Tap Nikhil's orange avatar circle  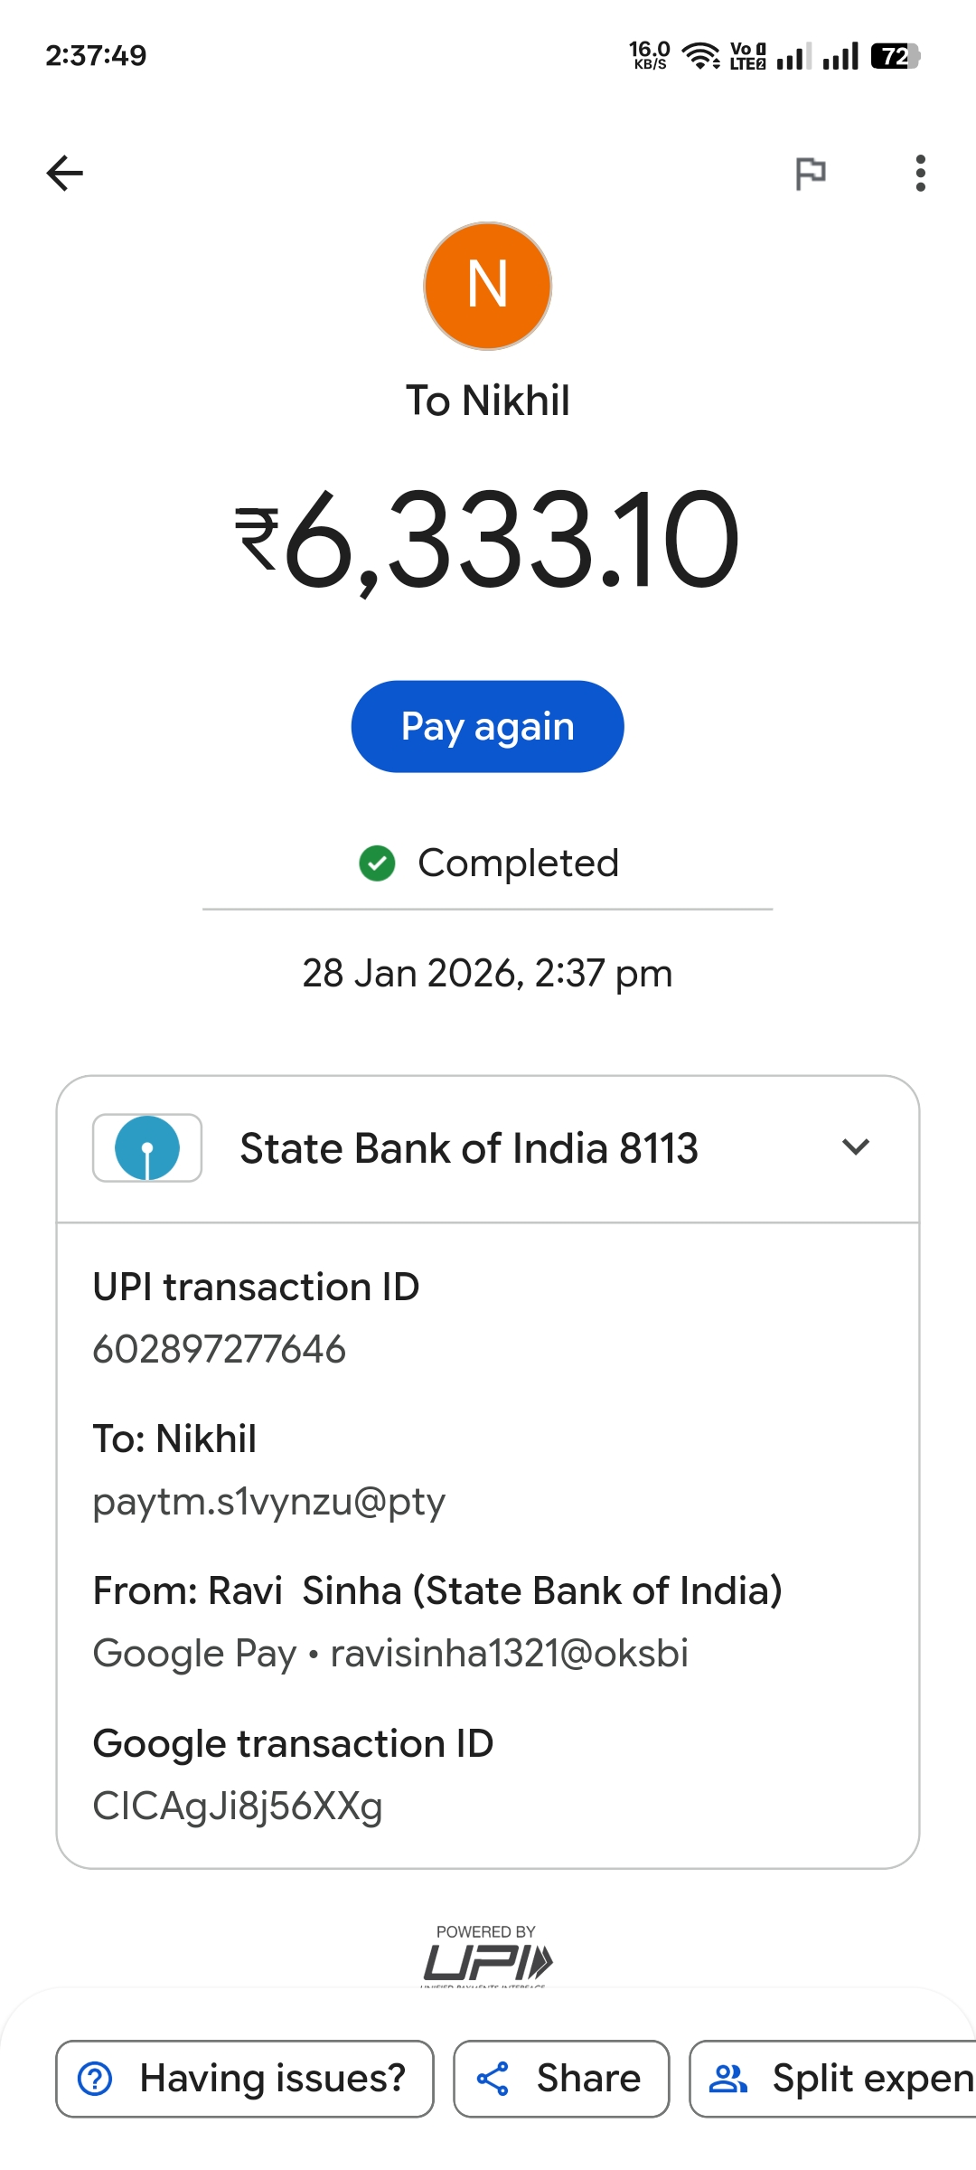pos(488,286)
